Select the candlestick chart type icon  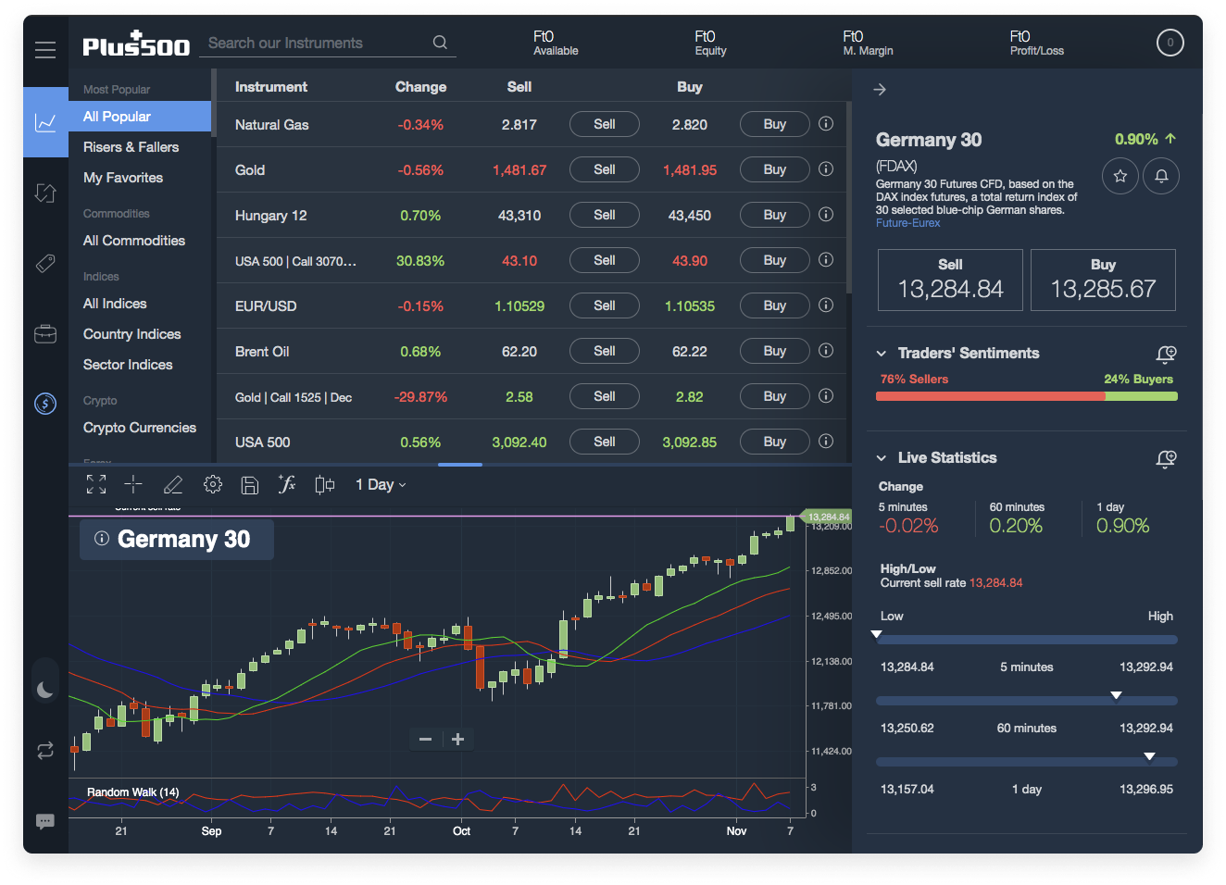[324, 483]
